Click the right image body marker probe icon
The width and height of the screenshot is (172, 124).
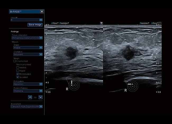tap(130, 84)
